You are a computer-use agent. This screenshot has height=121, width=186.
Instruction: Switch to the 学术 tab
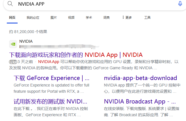point(89,18)
